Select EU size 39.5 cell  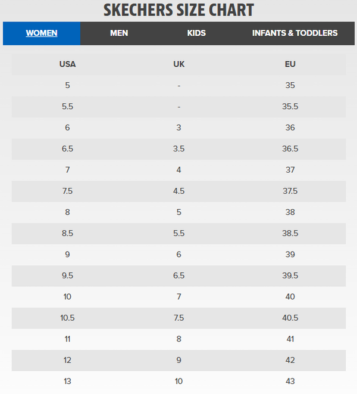click(x=290, y=275)
